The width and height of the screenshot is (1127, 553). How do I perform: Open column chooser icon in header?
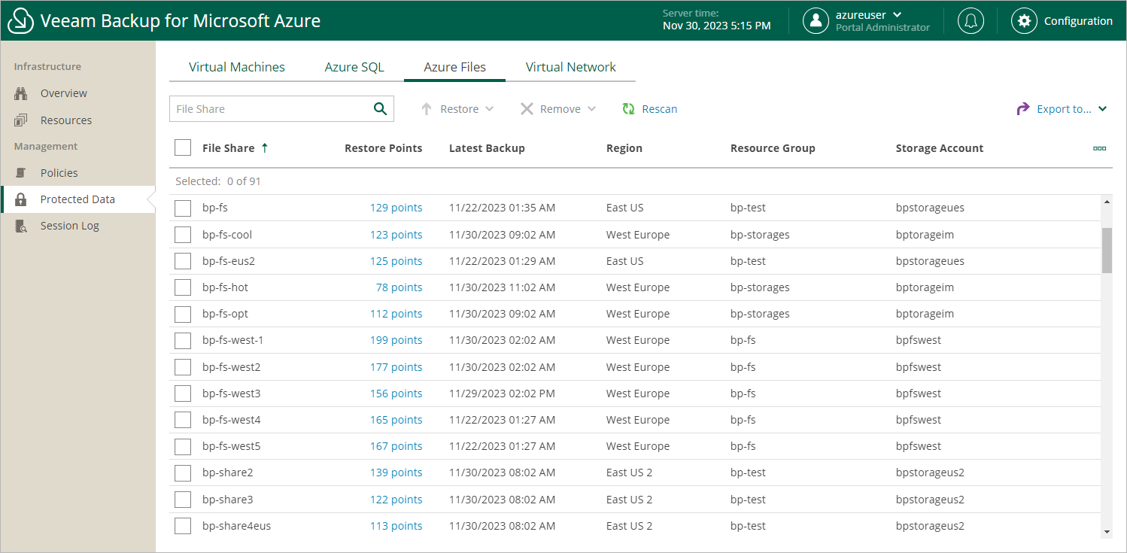(x=1100, y=148)
